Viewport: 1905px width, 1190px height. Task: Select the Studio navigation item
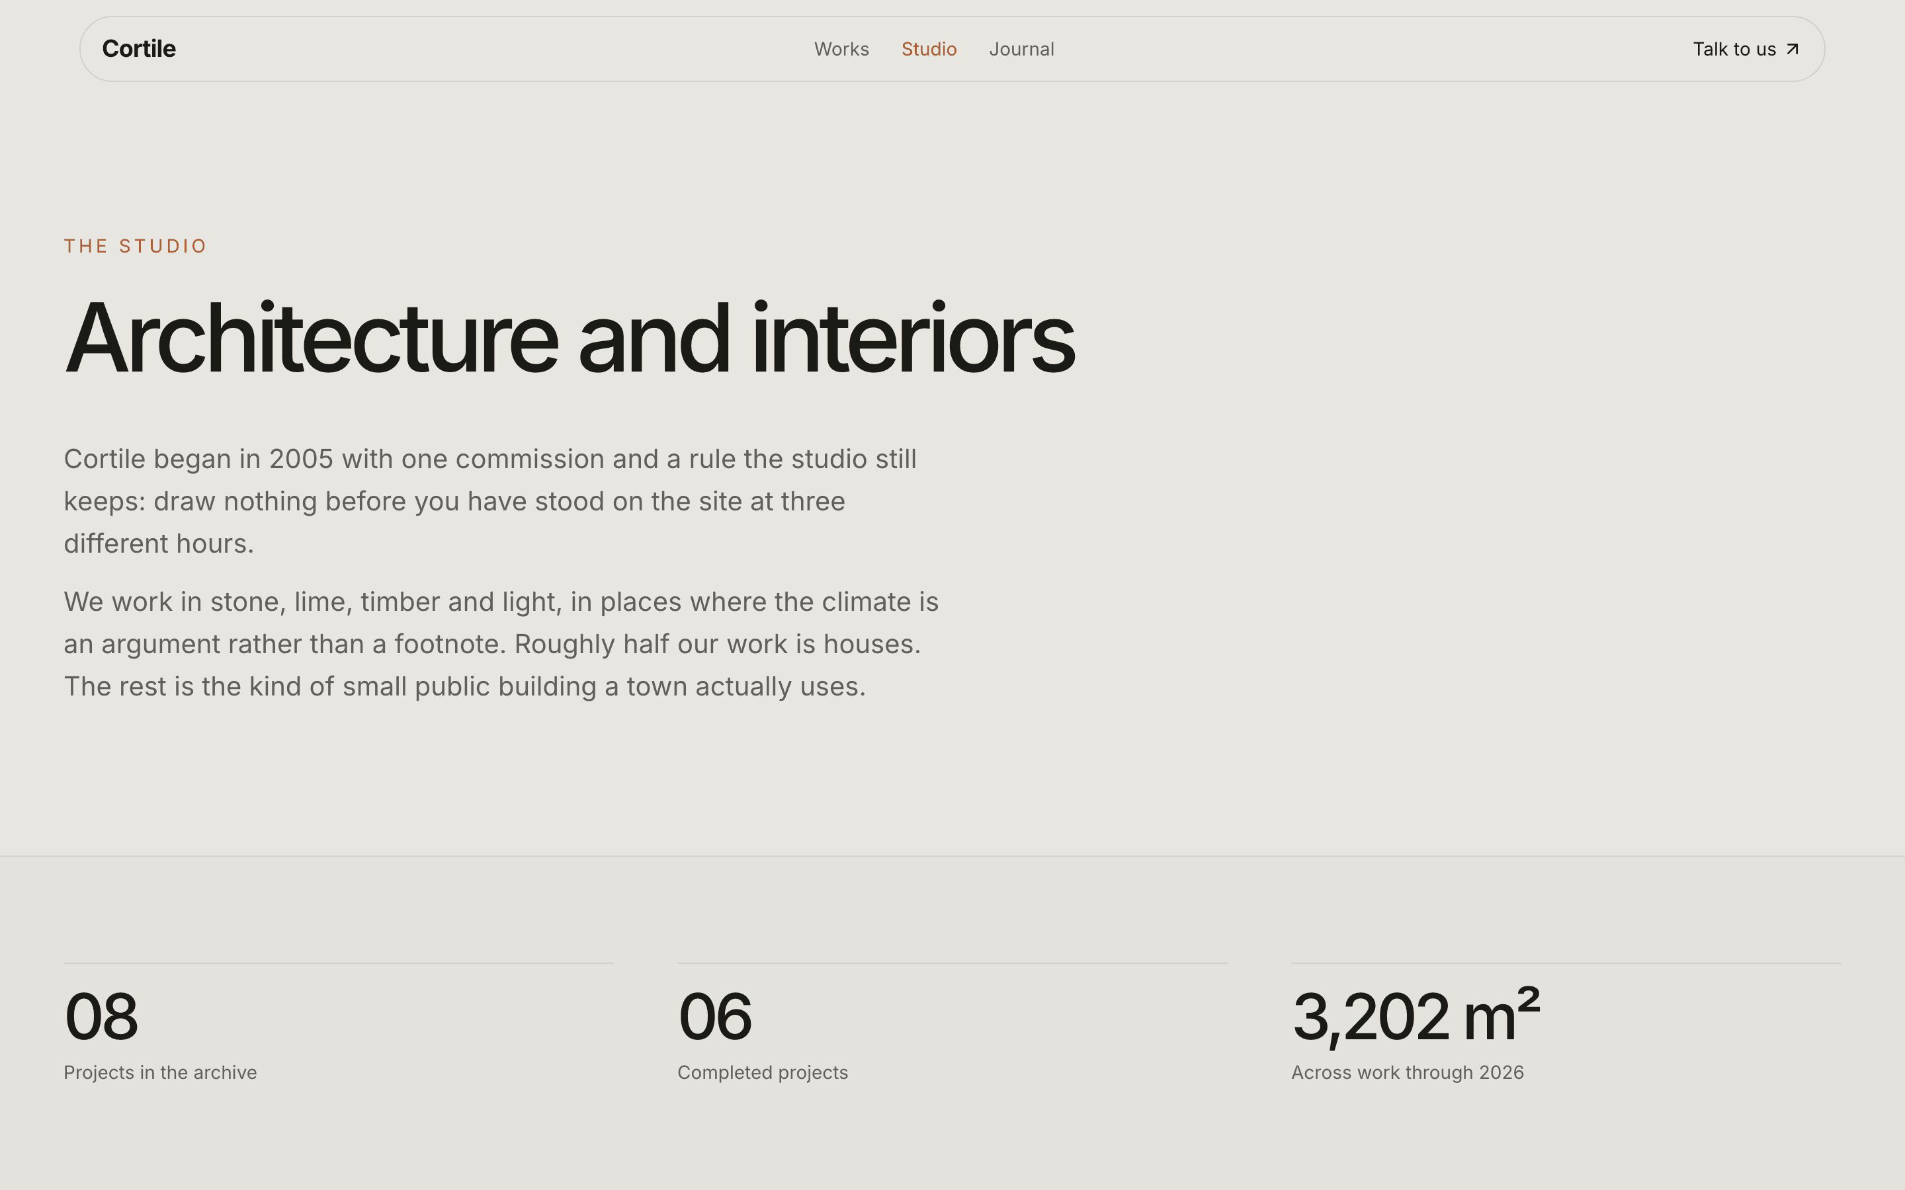click(929, 49)
